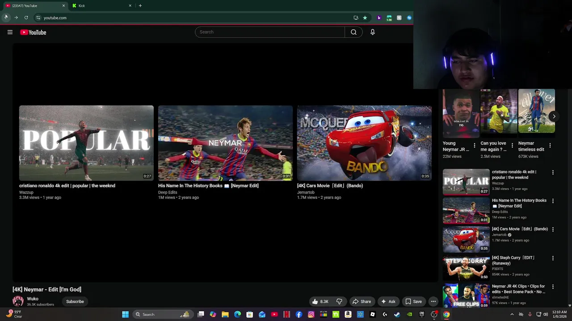This screenshot has width=572, height=321.
Task: Open the Wuko channel avatar
Action: point(18,301)
